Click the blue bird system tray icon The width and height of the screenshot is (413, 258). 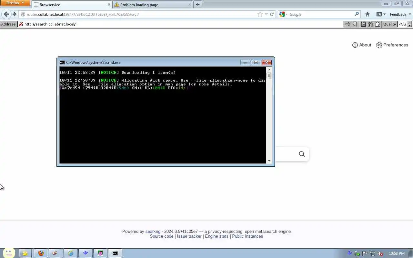click(x=349, y=253)
